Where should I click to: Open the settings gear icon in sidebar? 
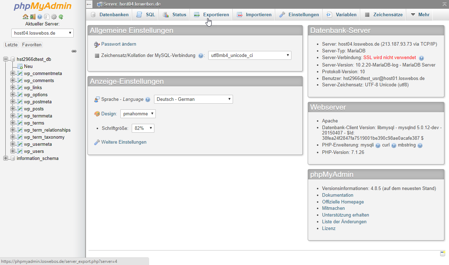[54, 17]
